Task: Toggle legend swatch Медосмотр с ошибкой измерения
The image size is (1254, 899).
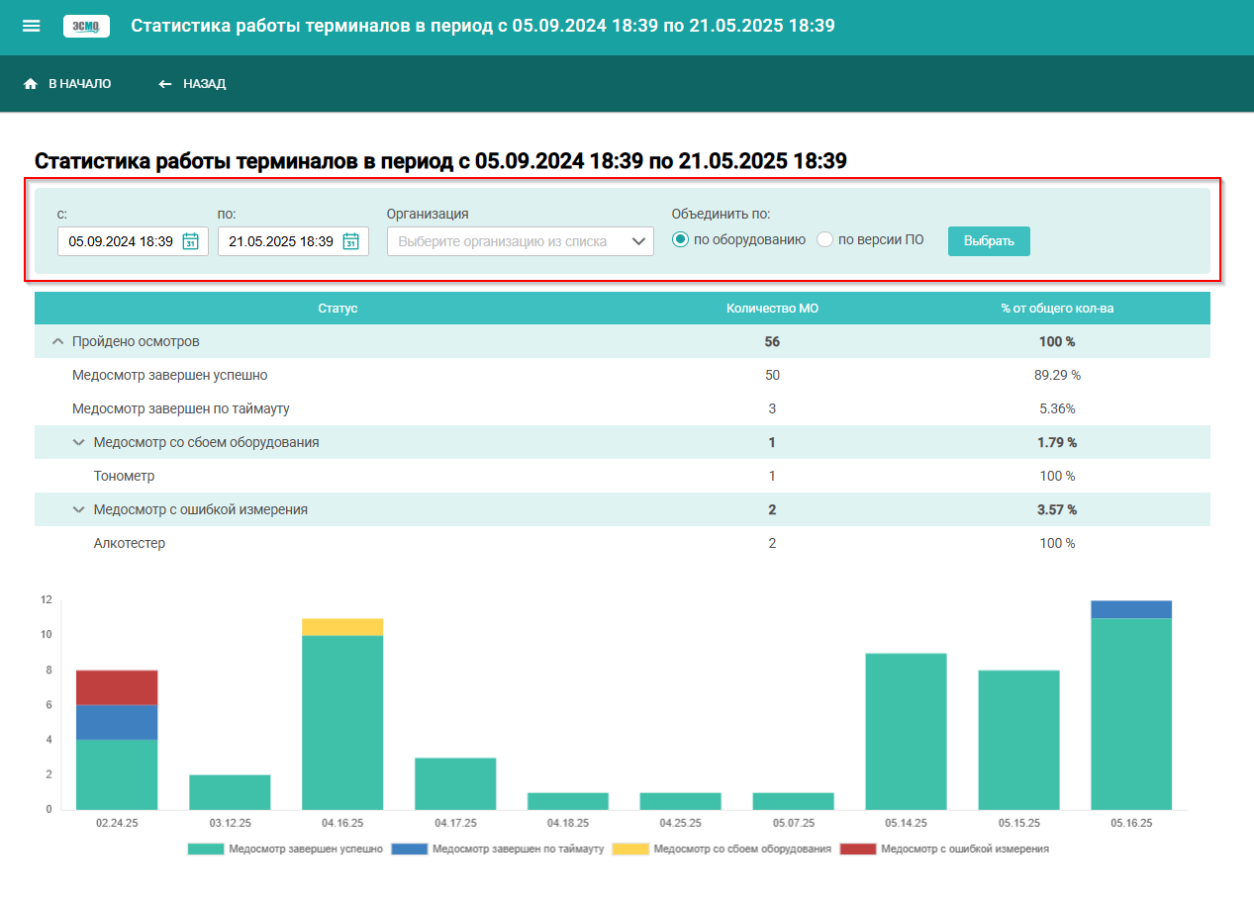Action: tap(858, 849)
